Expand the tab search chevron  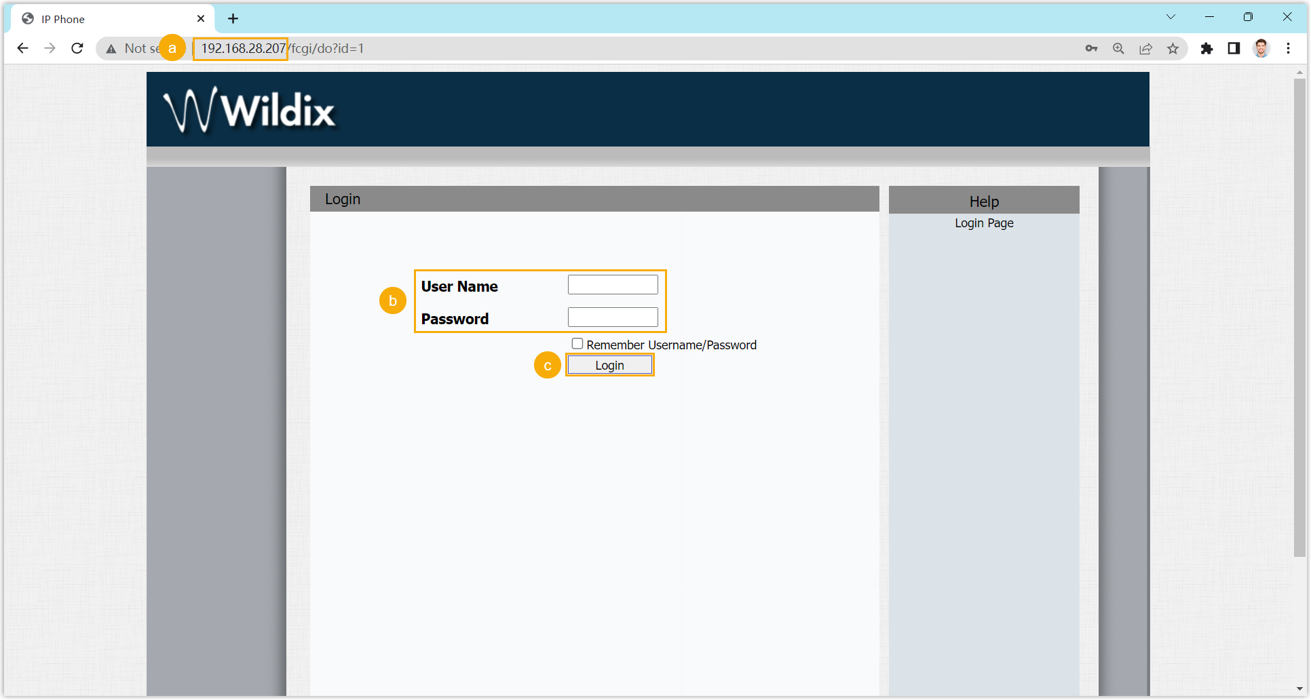pyautogui.click(x=1171, y=17)
